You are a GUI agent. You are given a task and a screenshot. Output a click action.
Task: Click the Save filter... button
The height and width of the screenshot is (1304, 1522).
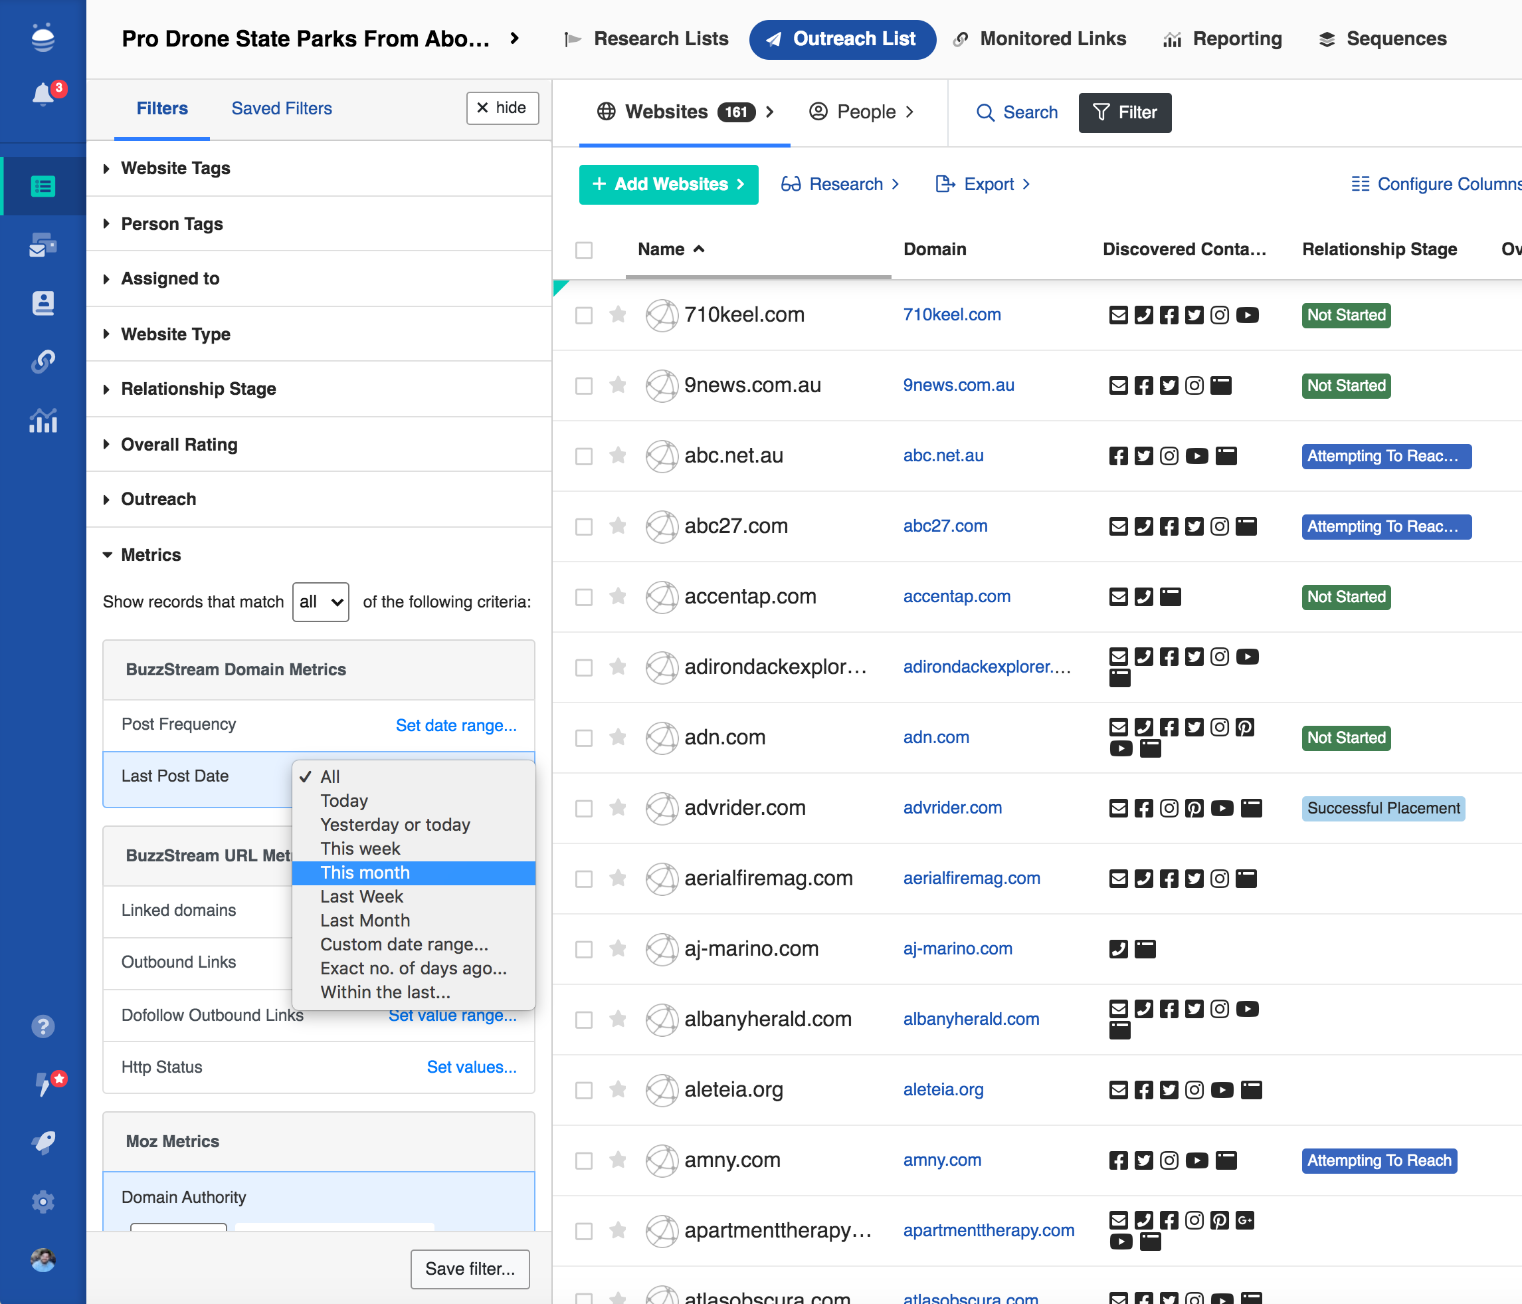pyautogui.click(x=470, y=1269)
